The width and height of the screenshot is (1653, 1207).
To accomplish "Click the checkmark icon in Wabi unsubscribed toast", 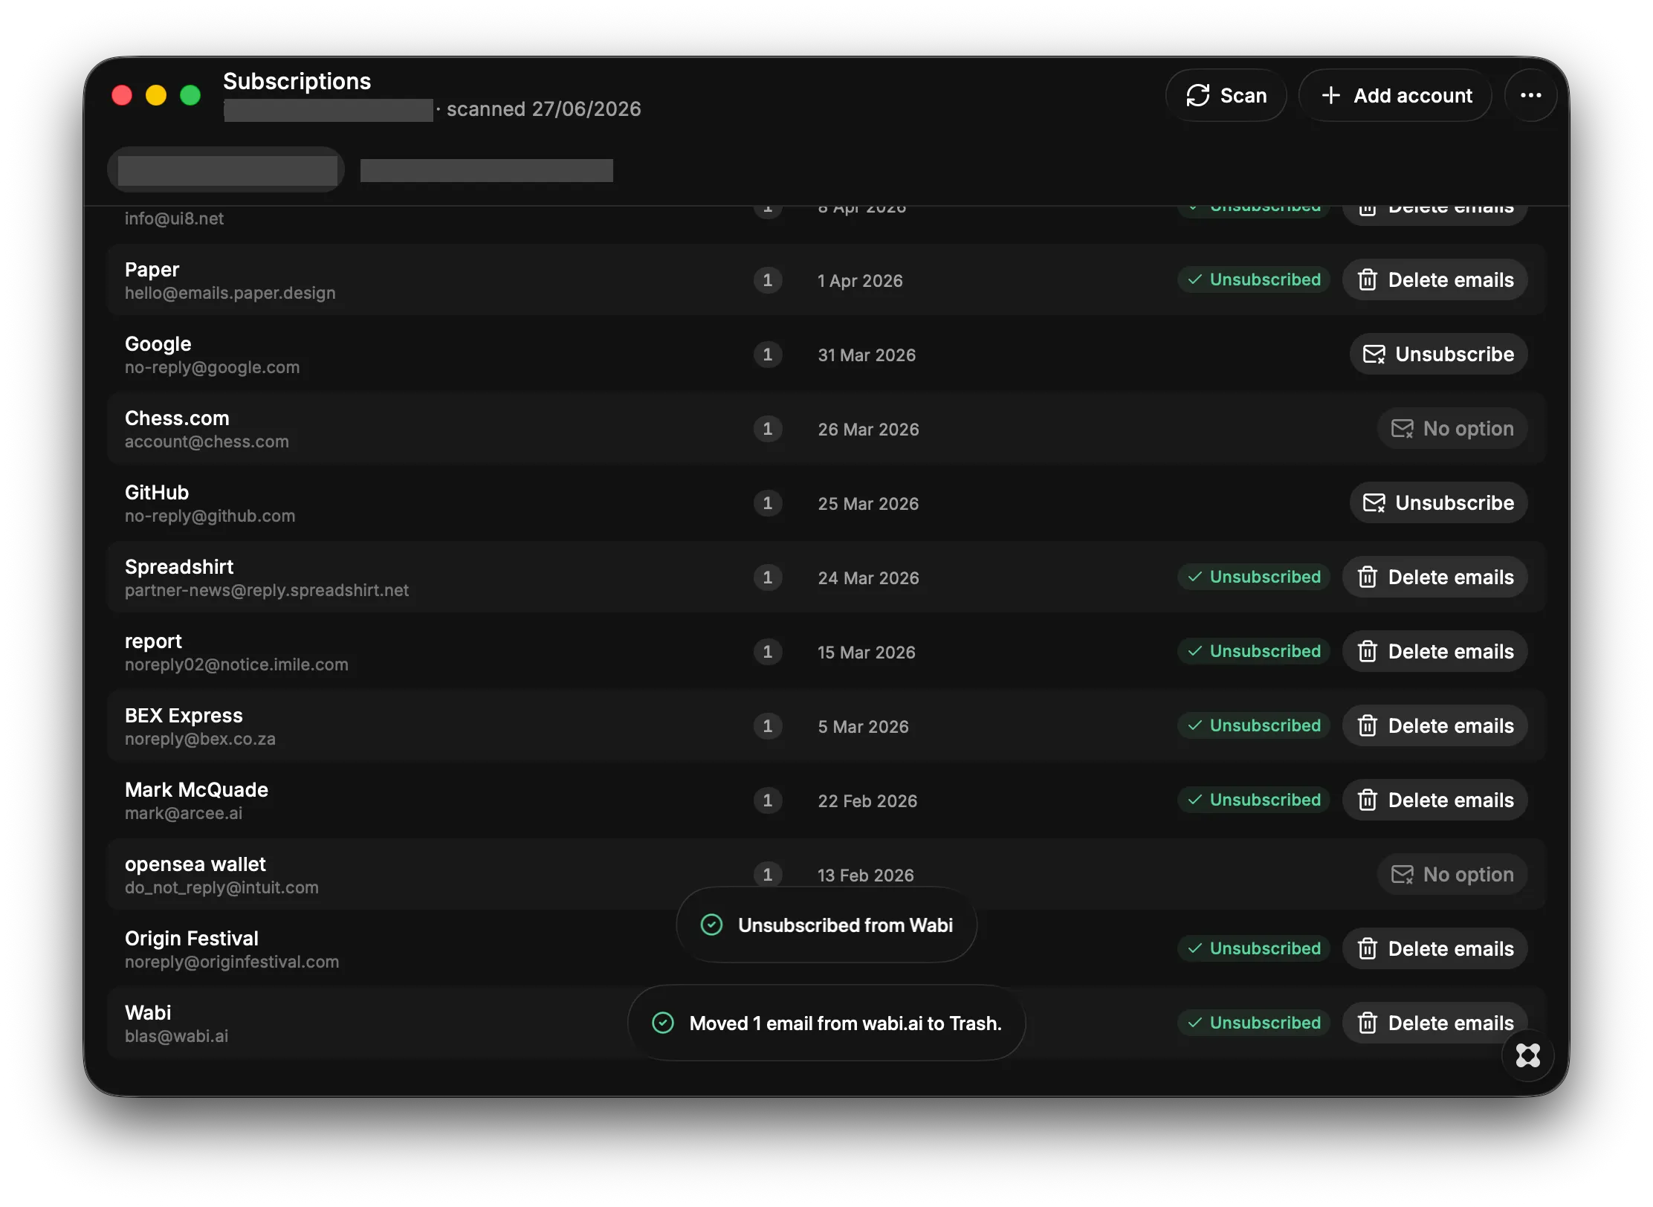I will [x=711, y=925].
